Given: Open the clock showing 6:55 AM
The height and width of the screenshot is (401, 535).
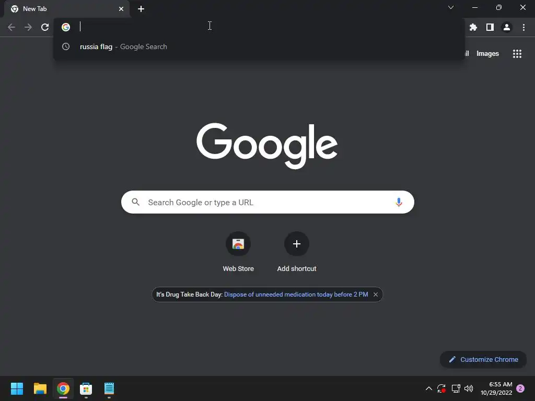Looking at the screenshot, I should click(496, 388).
